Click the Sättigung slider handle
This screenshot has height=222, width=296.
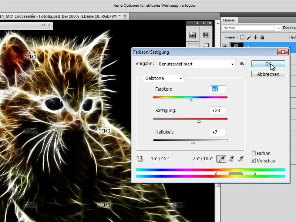(x=199, y=121)
